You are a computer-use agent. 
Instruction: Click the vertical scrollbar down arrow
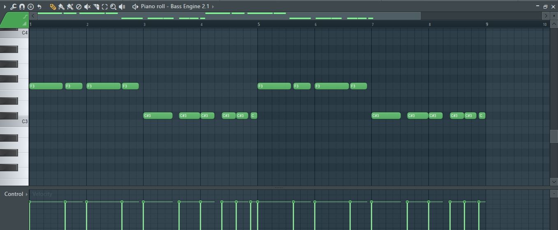pos(554,182)
